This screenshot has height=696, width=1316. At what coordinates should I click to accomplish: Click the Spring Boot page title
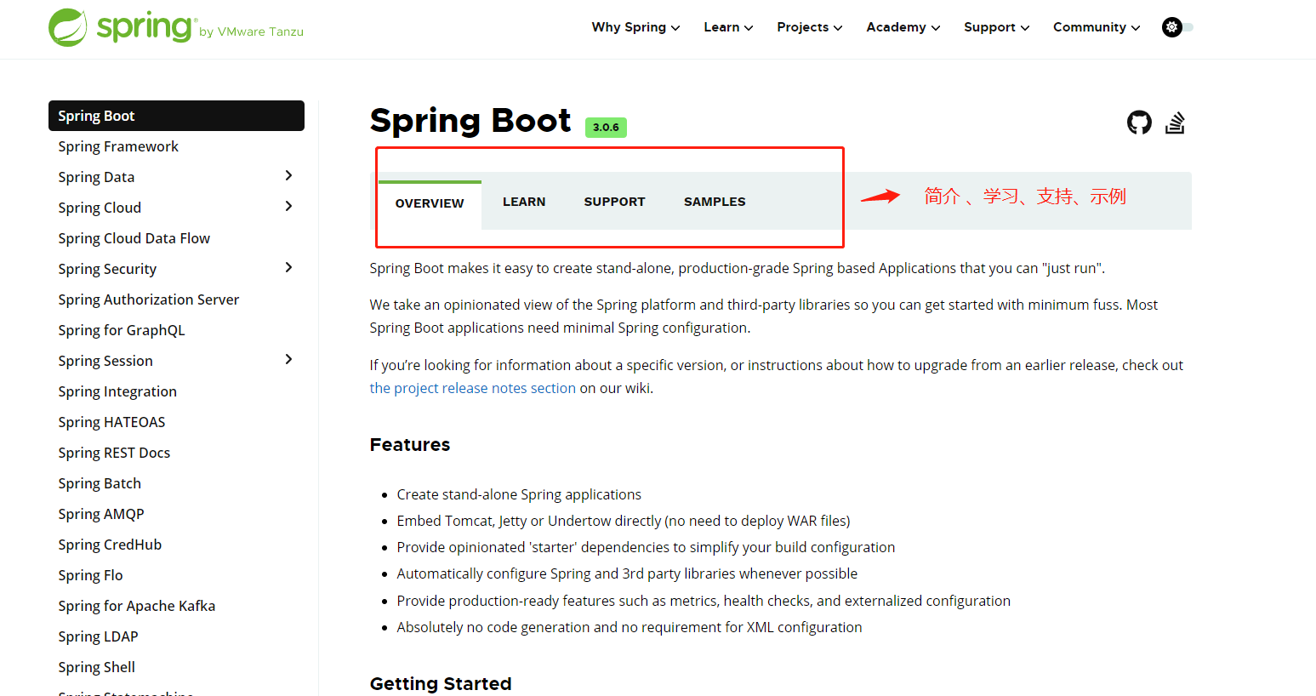tap(470, 121)
